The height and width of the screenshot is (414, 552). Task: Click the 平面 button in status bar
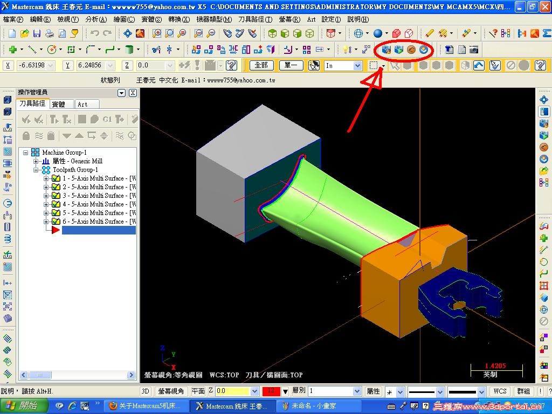coord(198,391)
